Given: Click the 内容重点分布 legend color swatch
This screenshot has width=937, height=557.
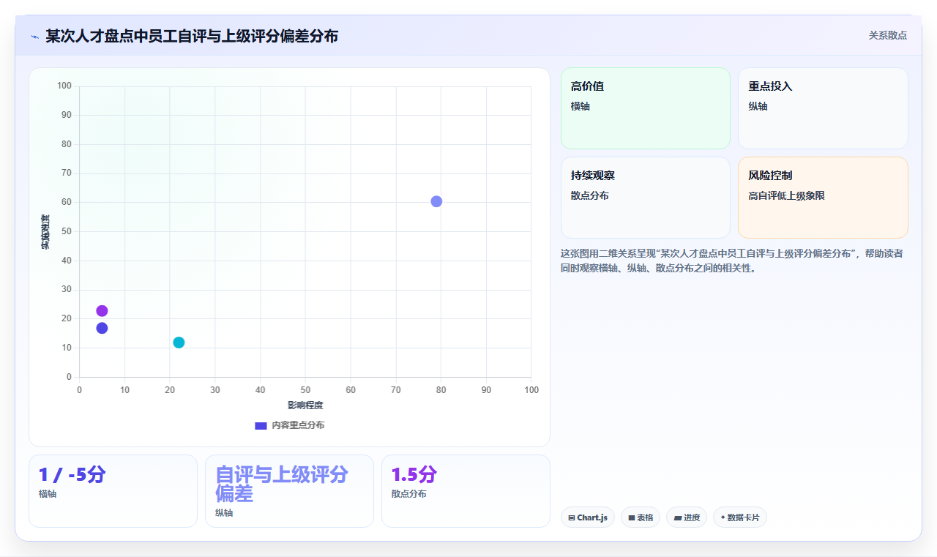Looking at the screenshot, I should click(x=261, y=425).
